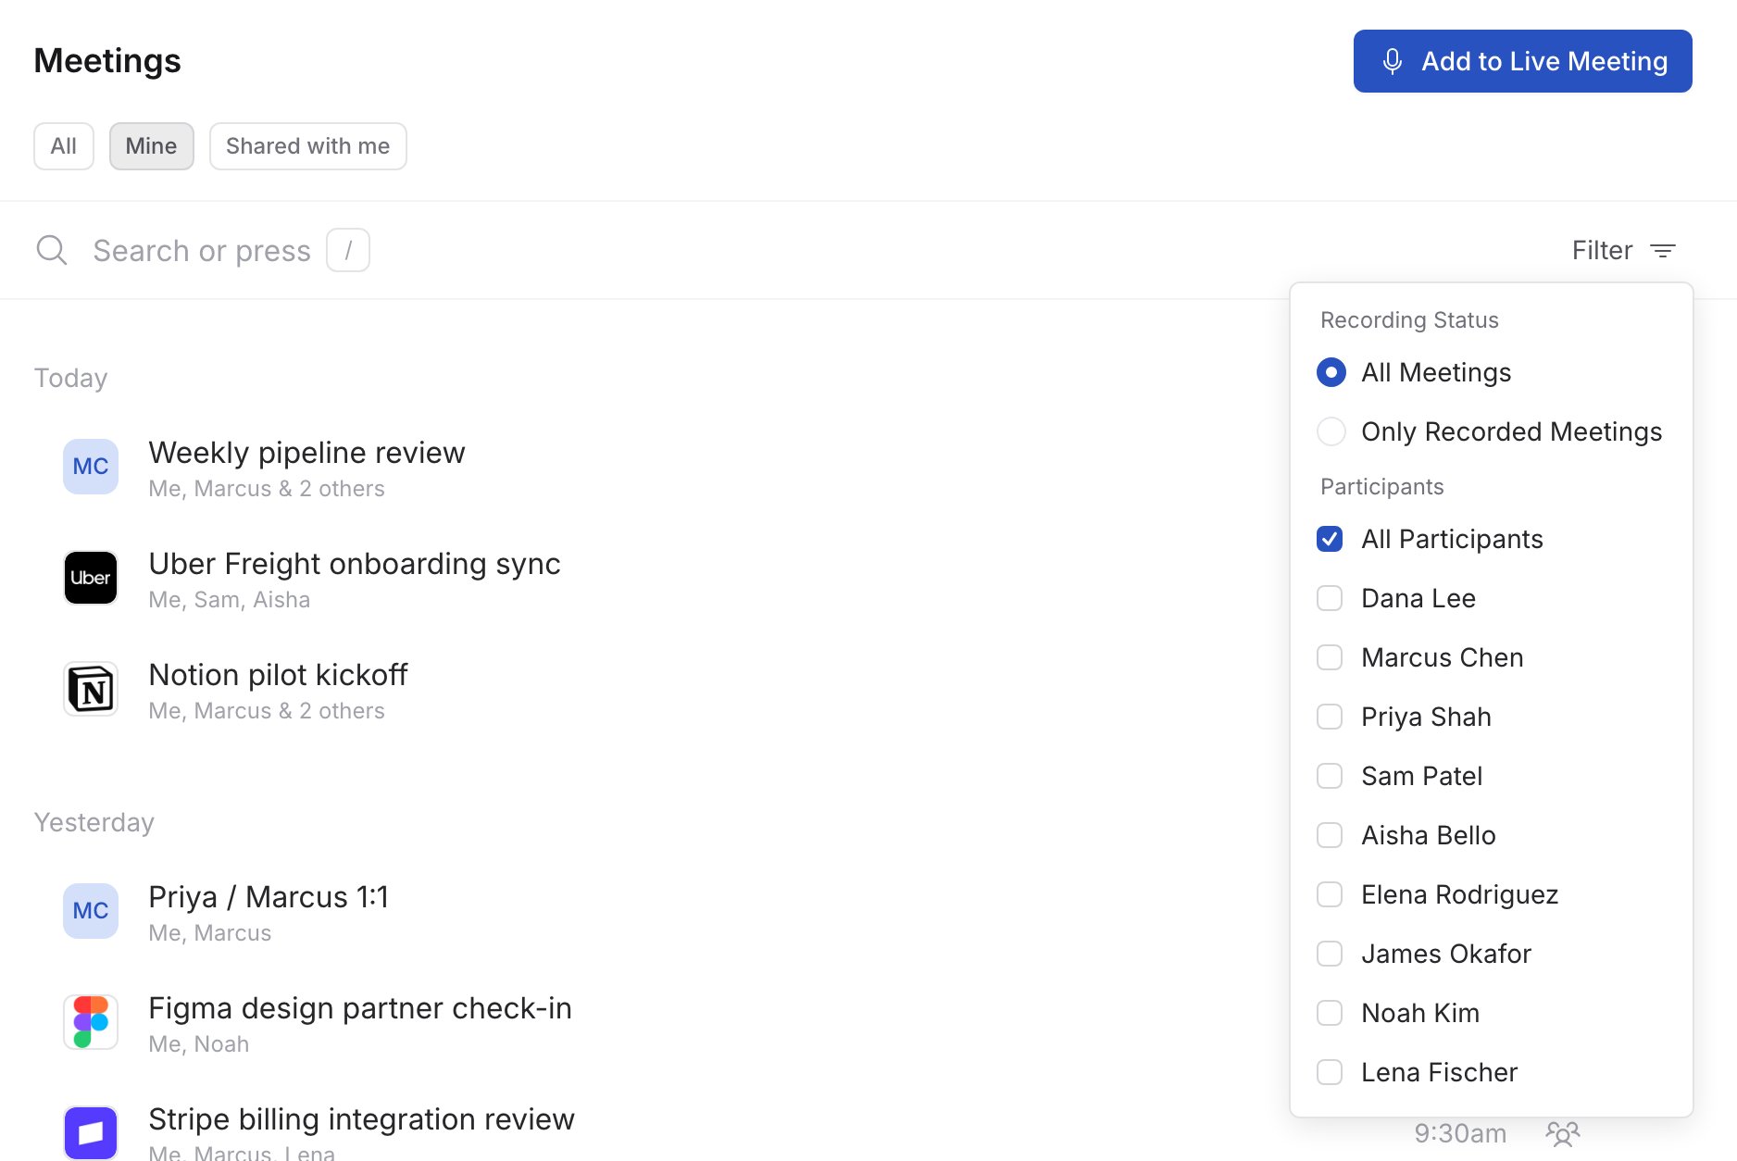The width and height of the screenshot is (1737, 1161).
Task: Click the Notion logo icon
Action: [91, 689]
